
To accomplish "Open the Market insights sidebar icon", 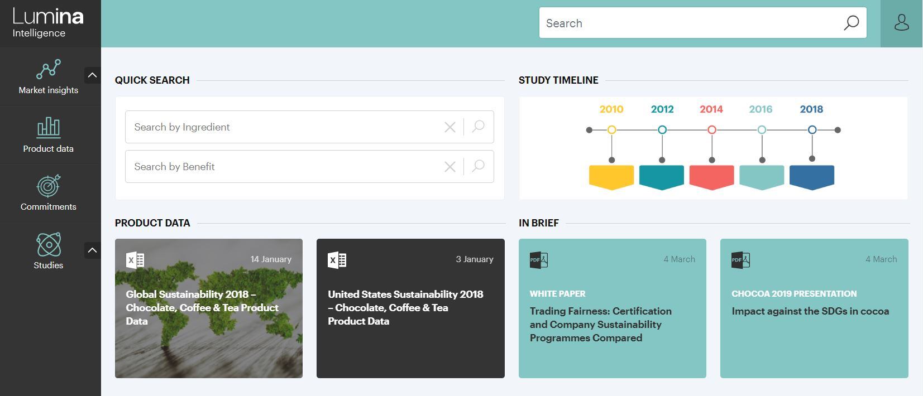I will pos(49,70).
